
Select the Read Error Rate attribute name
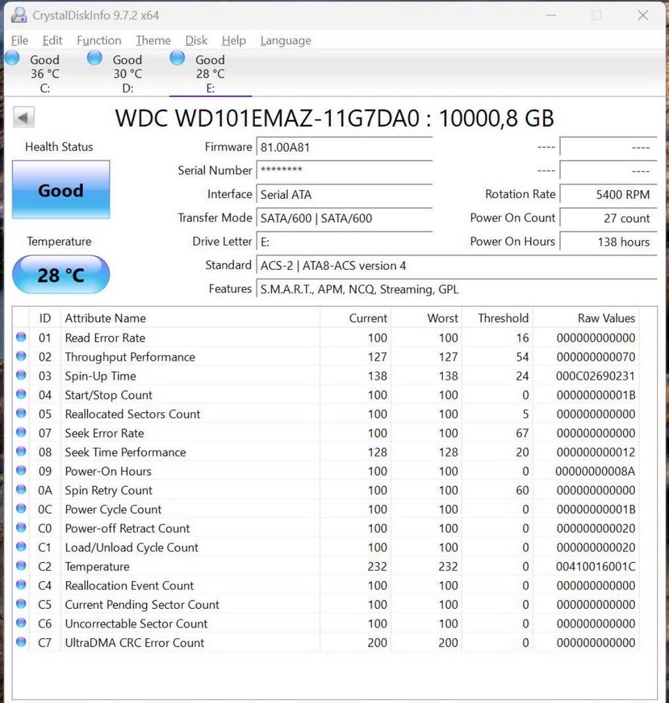105,338
